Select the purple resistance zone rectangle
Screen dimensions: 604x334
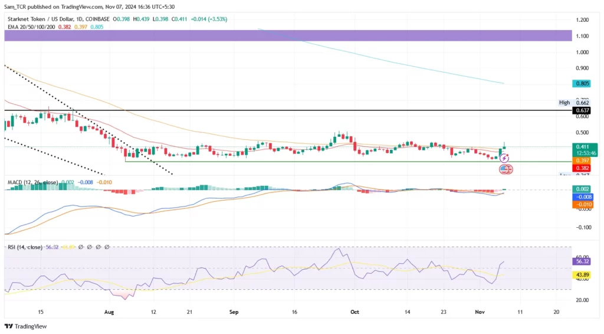click(288, 35)
